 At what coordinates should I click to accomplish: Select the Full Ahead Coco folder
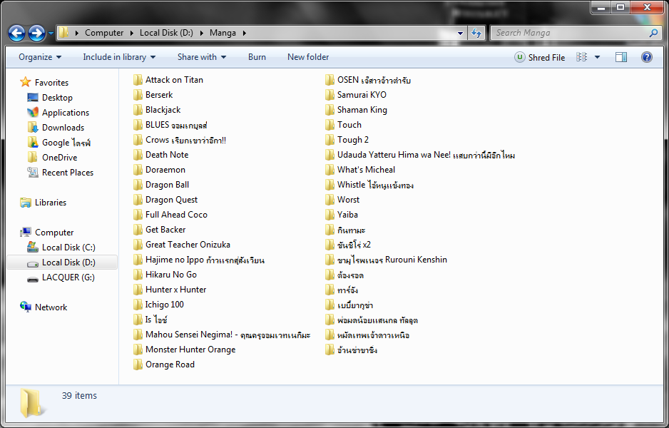tap(170, 214)
